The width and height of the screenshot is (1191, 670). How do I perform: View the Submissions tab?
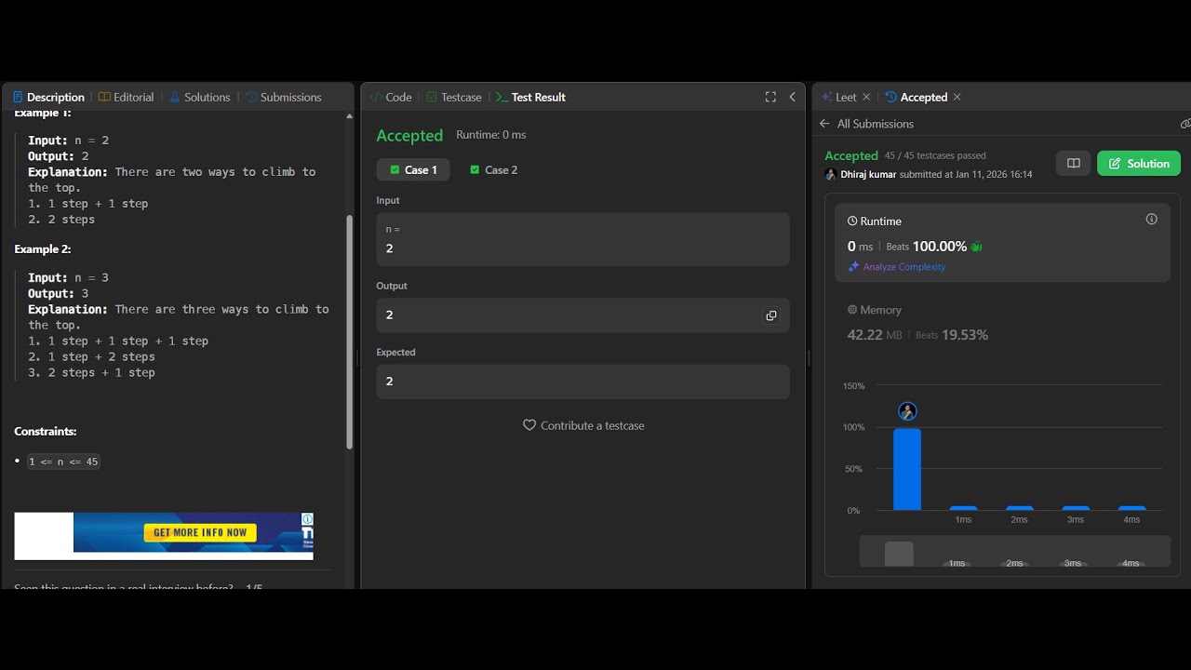click(284, 97)
